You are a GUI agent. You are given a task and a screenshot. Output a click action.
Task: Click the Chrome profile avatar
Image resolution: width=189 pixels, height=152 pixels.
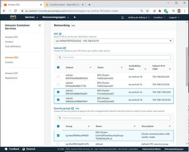pos(179,11)
